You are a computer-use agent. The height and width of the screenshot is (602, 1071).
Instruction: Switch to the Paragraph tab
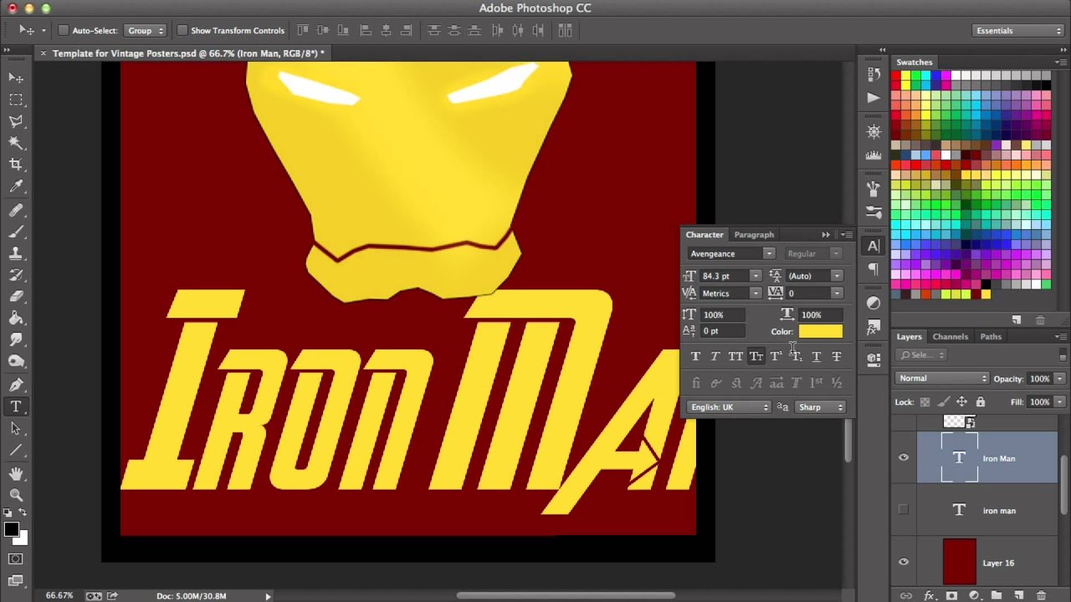point(754,235)
